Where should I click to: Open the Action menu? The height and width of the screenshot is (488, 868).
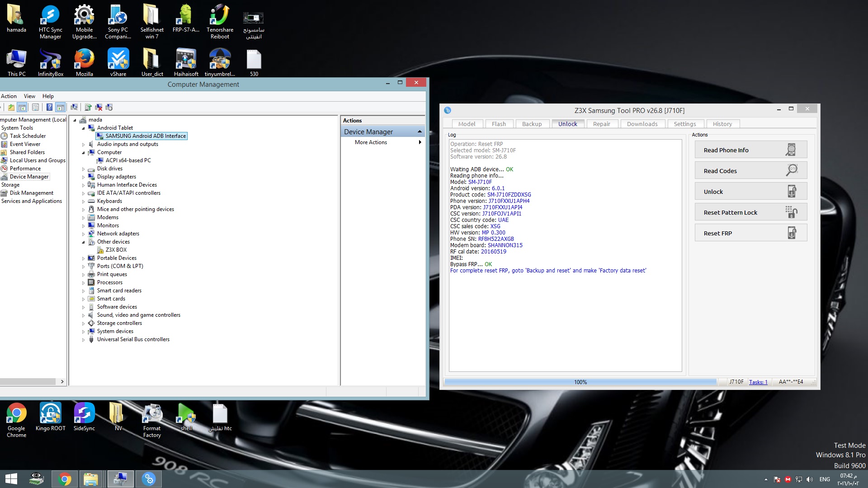(x=9, y=96)
